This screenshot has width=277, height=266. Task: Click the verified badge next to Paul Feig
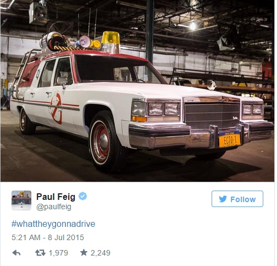point(82,196)
